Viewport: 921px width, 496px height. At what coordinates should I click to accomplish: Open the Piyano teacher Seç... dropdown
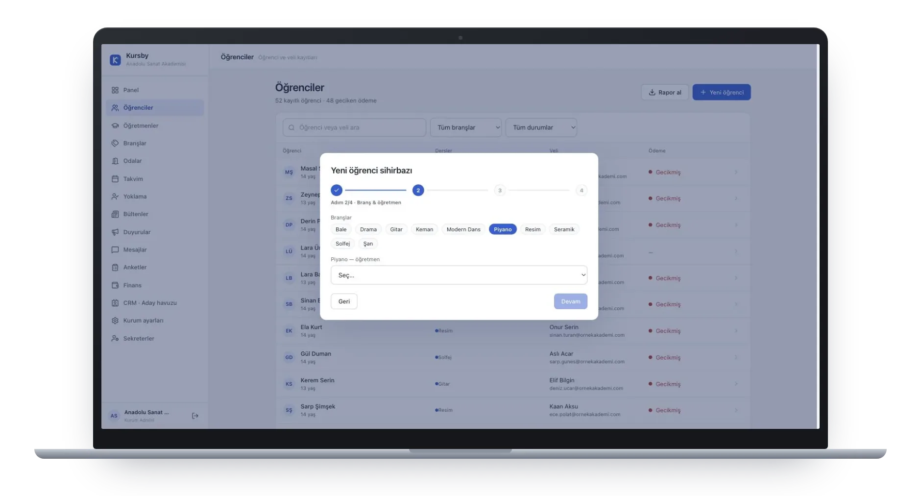[459, 275]
